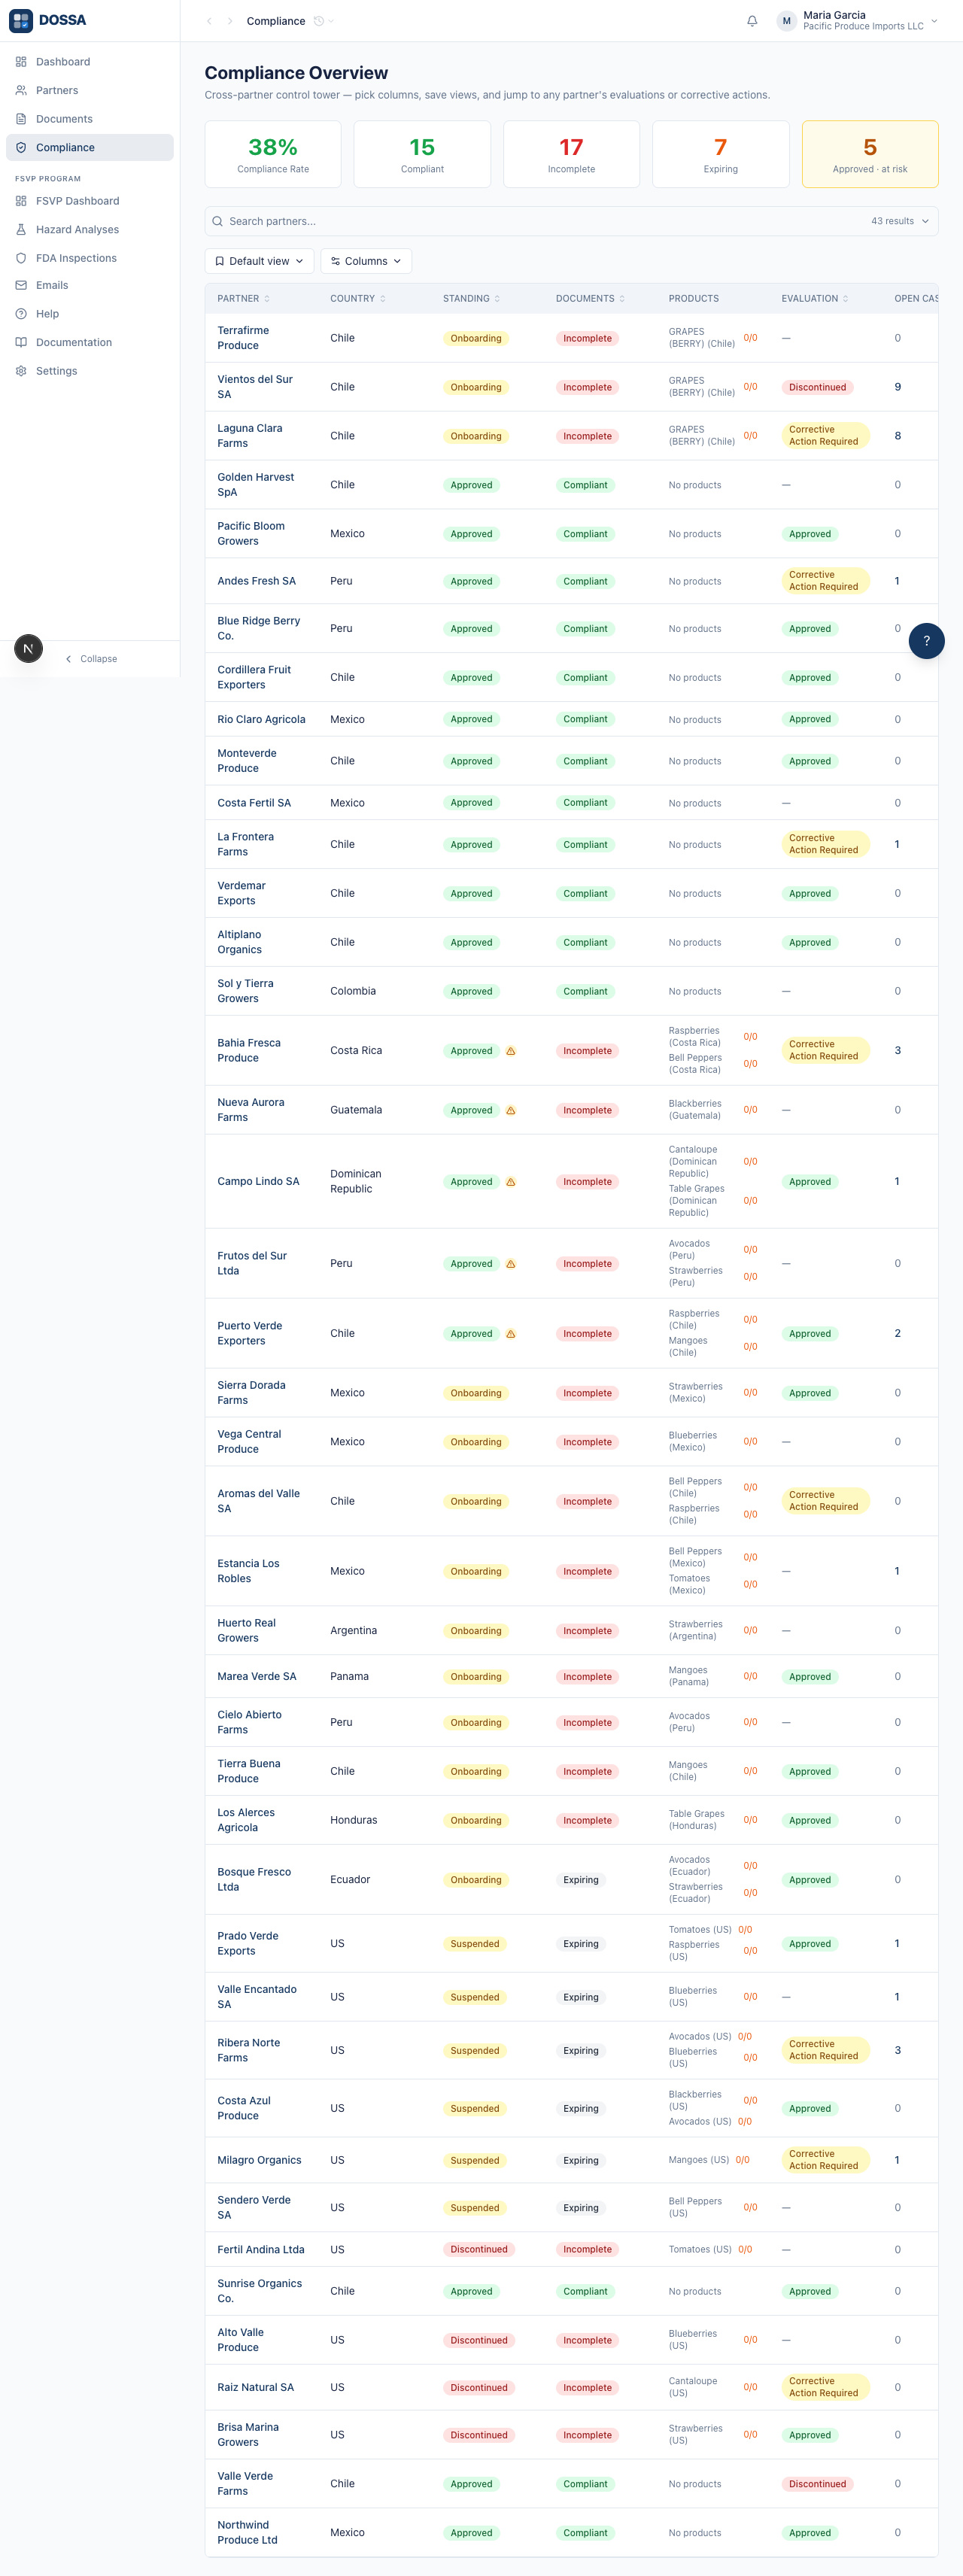Open the blue help question-mark bubble
Image resolution: width=963 pixels, height=2576 pixels.
(926, 641)
